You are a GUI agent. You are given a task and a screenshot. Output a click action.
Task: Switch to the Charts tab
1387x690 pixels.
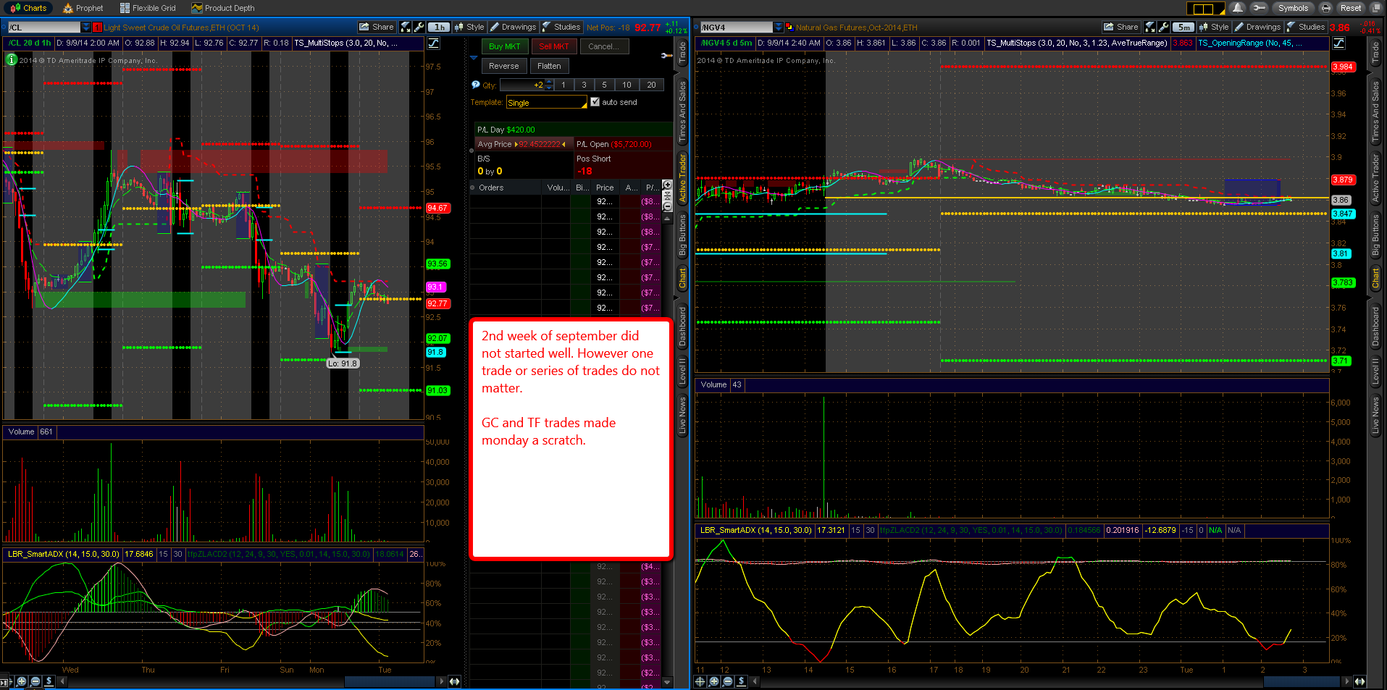point(29,8)
